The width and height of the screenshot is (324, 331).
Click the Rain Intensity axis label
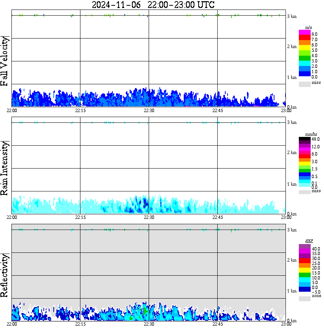(x=5, y=168)
